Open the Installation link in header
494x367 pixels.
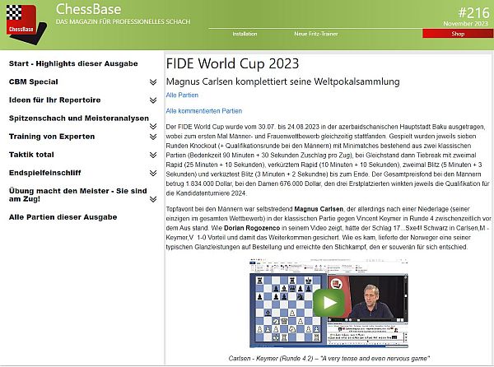point(245,34)
